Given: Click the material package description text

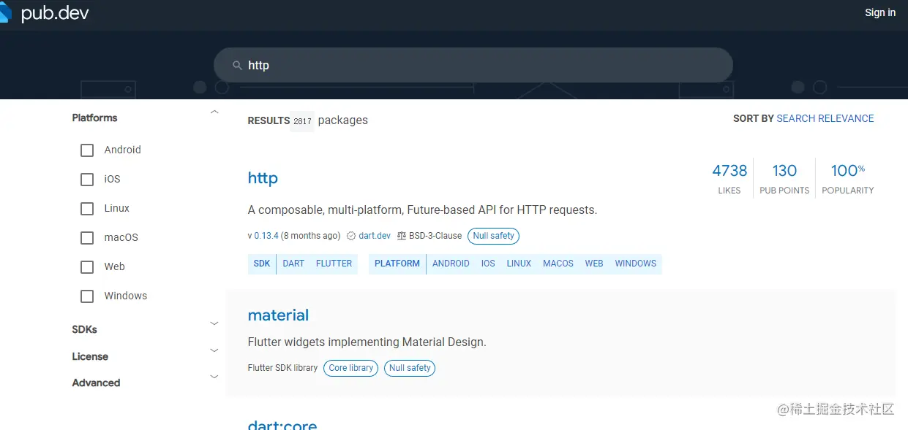Looking at the screenshot, I should (x=367, y=342).
